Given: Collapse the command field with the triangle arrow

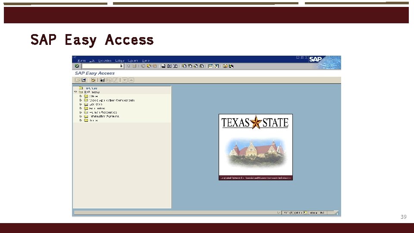Looking at the screenshot, I should 129,66.
